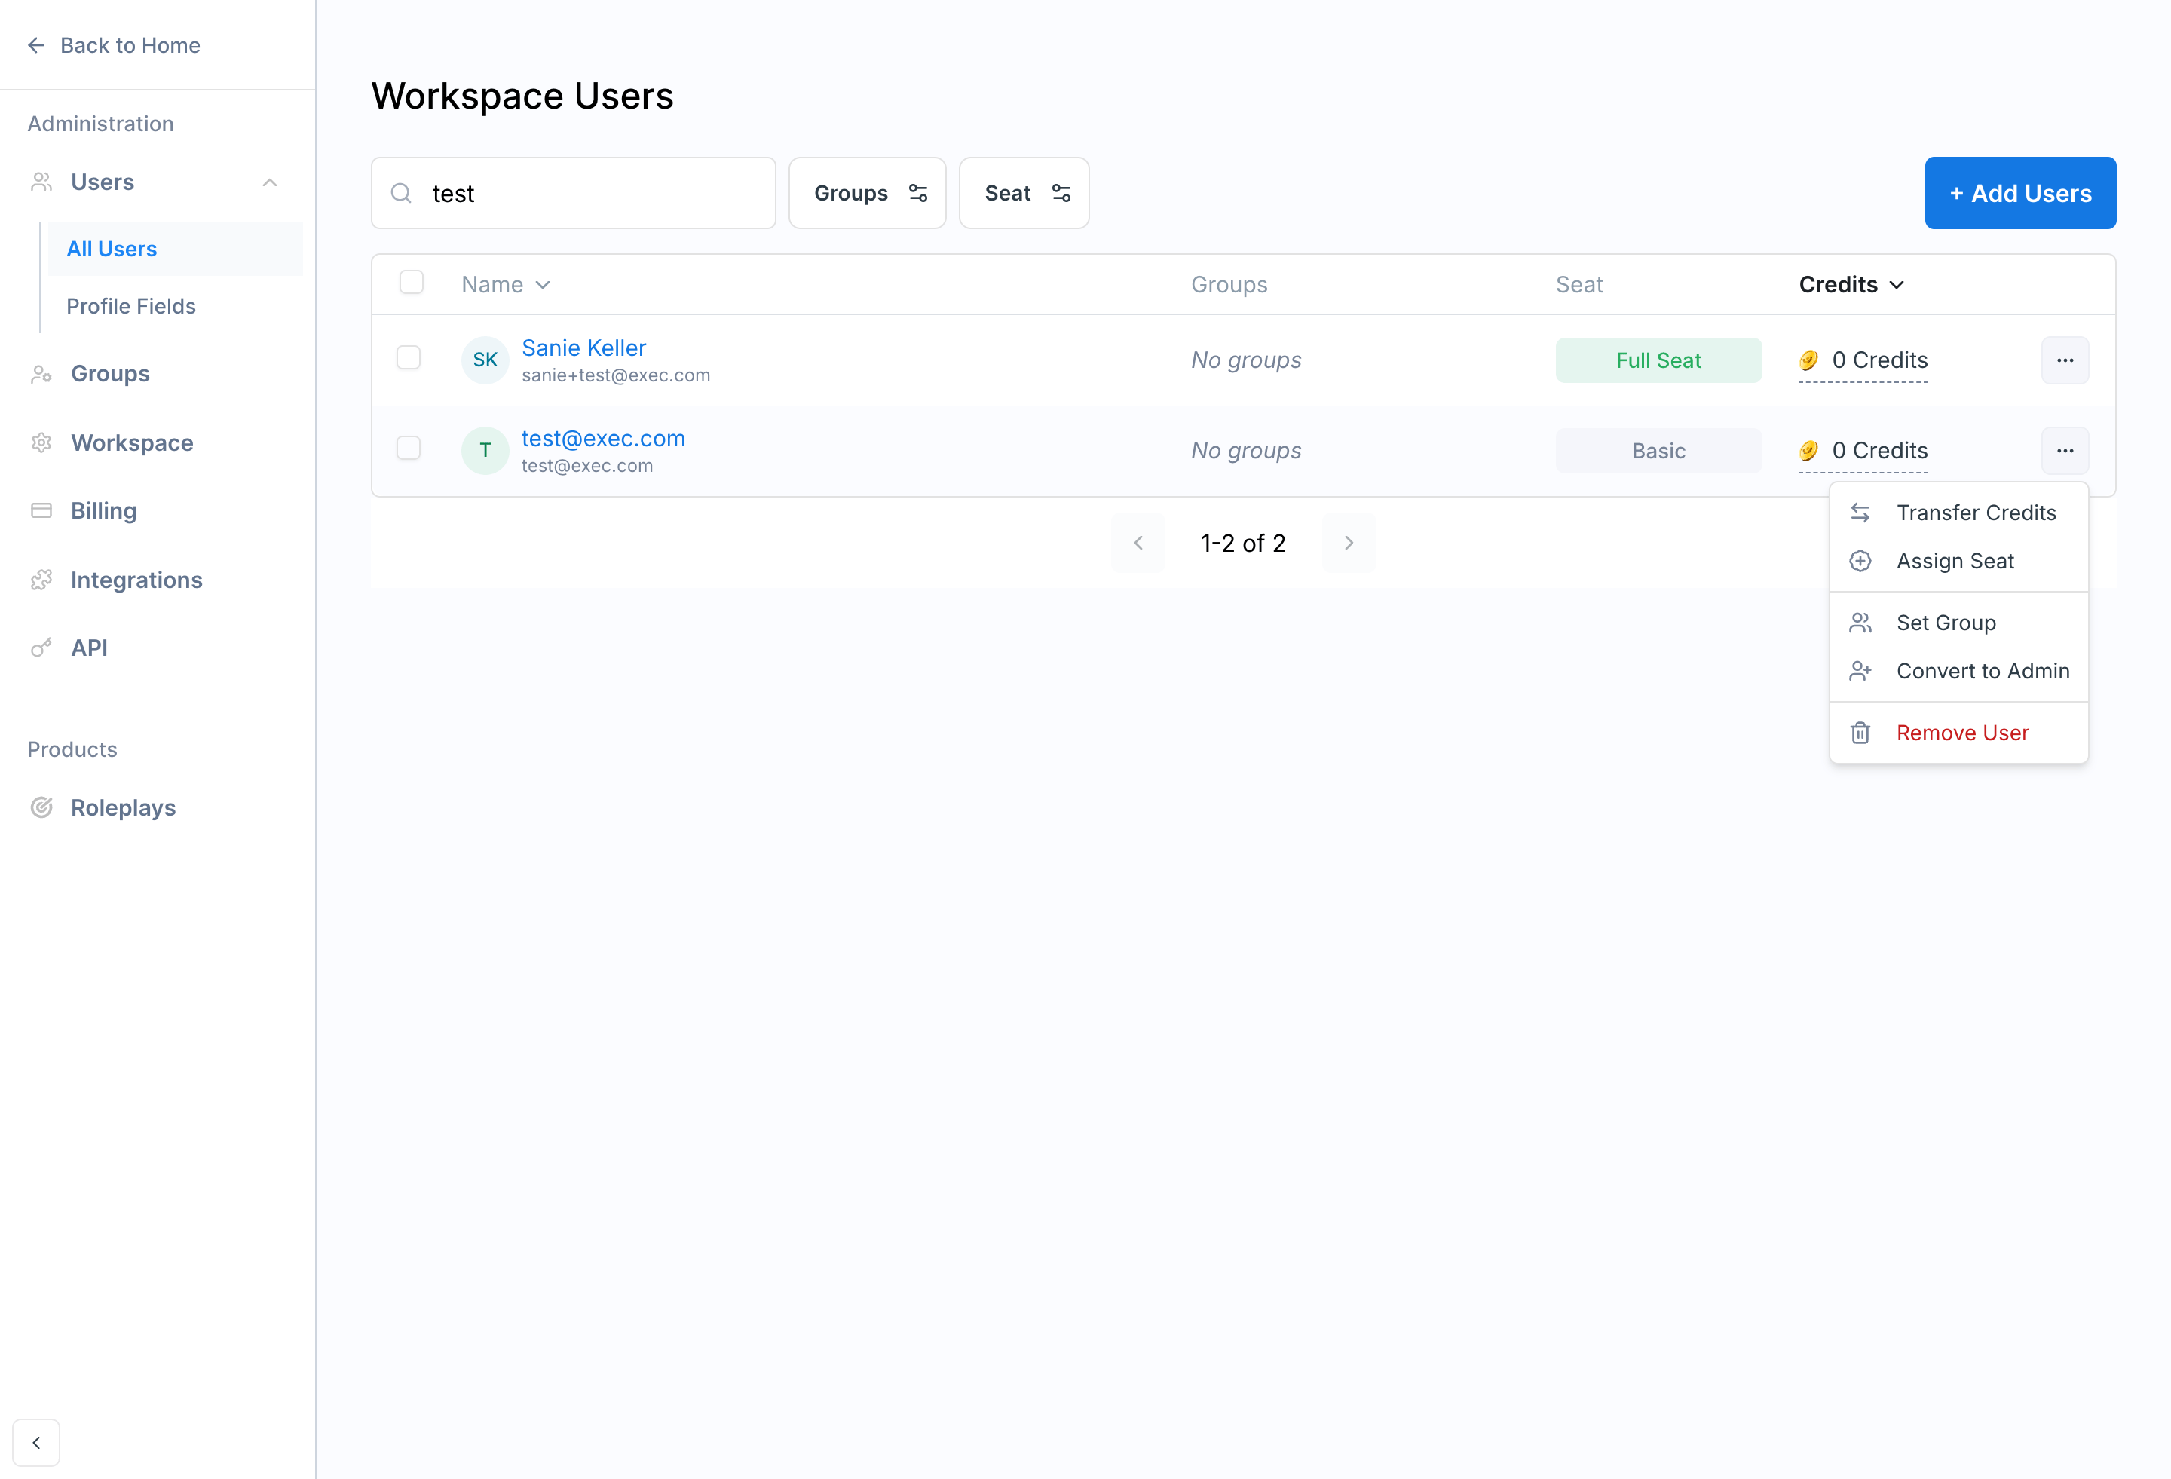Click the Convert to Admin user-plus icon
The image size is (2171, 1479).
1860,671
